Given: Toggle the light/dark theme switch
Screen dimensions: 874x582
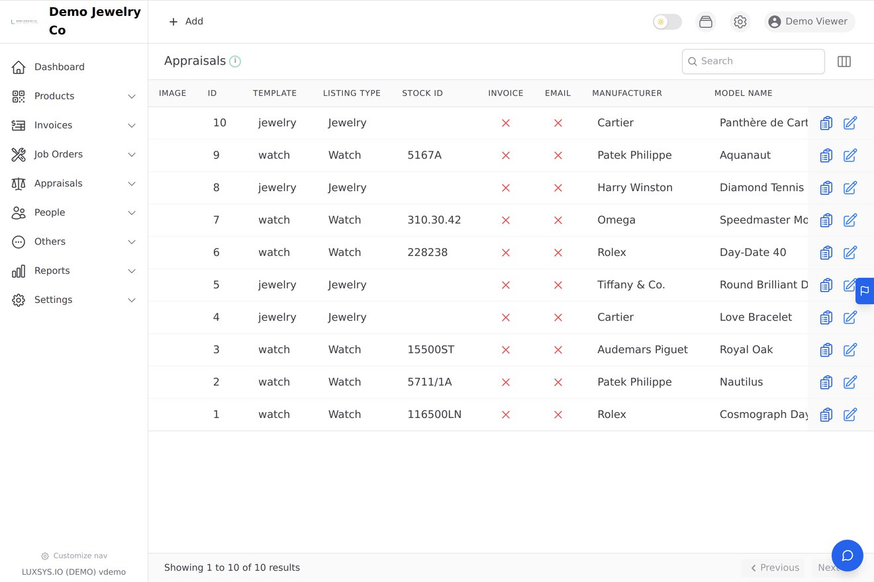Looking at the screenshot, I should pyautogui.click(x=667, y=22).
